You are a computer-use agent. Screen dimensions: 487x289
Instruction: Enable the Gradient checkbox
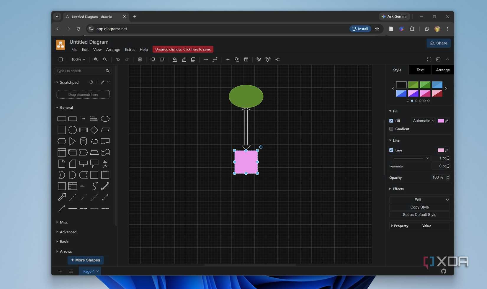coord(391,129)
